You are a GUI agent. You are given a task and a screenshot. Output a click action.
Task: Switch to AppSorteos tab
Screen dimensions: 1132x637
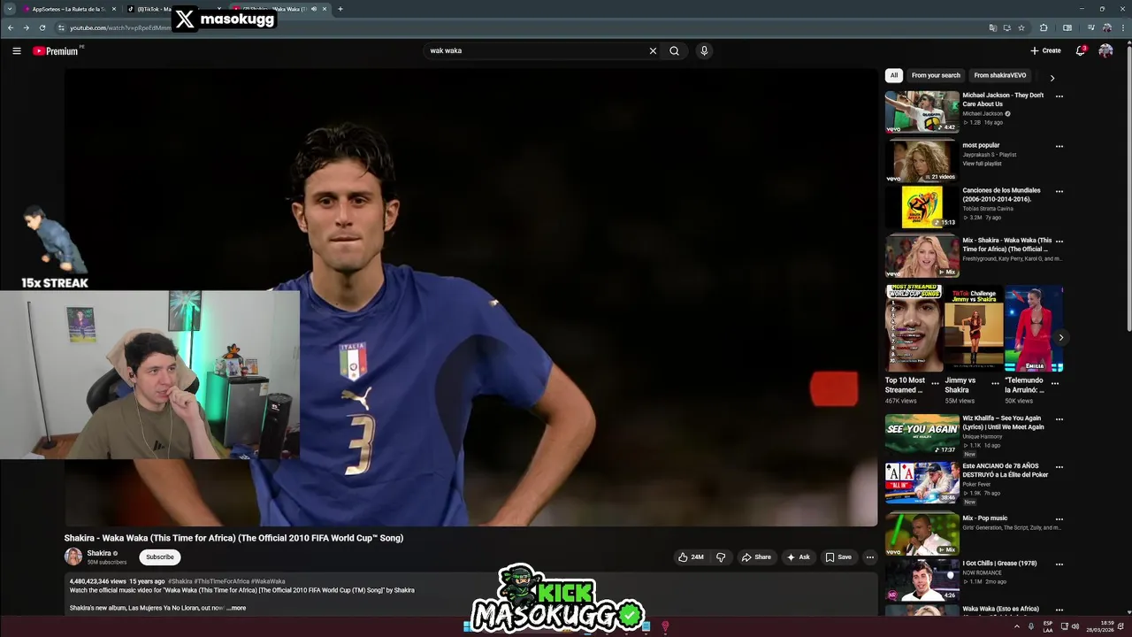pyautogui.click(x=69, y=9)
